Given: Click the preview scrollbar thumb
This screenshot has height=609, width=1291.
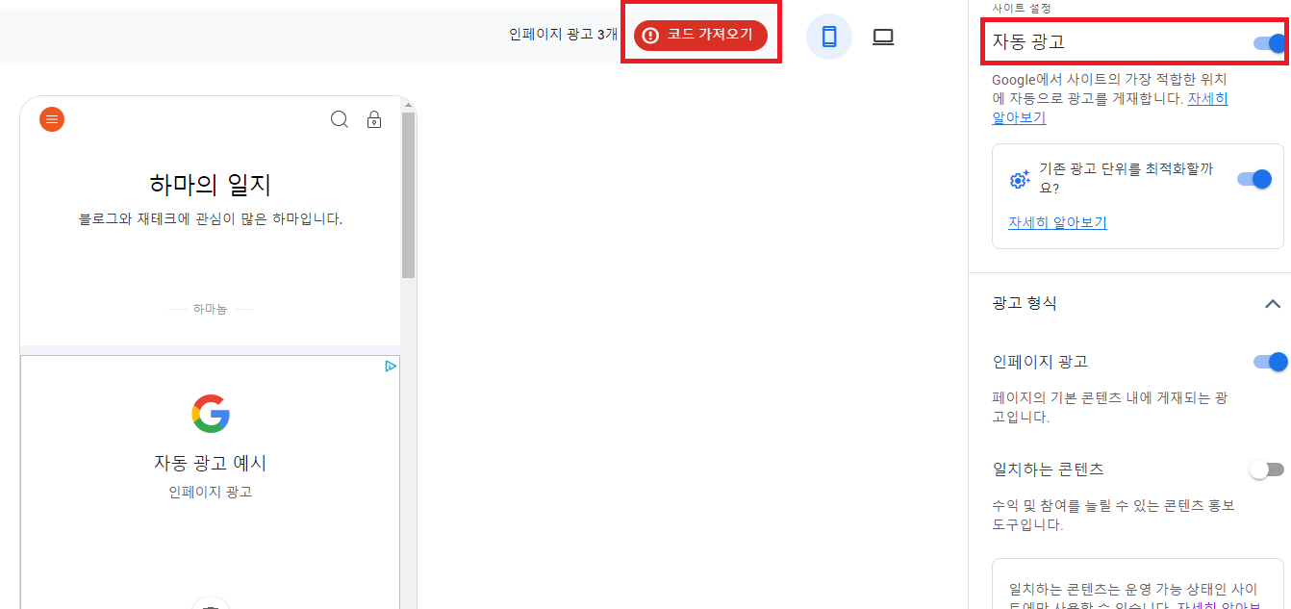Looking at the screenshot, I should [x=408, y=195].
